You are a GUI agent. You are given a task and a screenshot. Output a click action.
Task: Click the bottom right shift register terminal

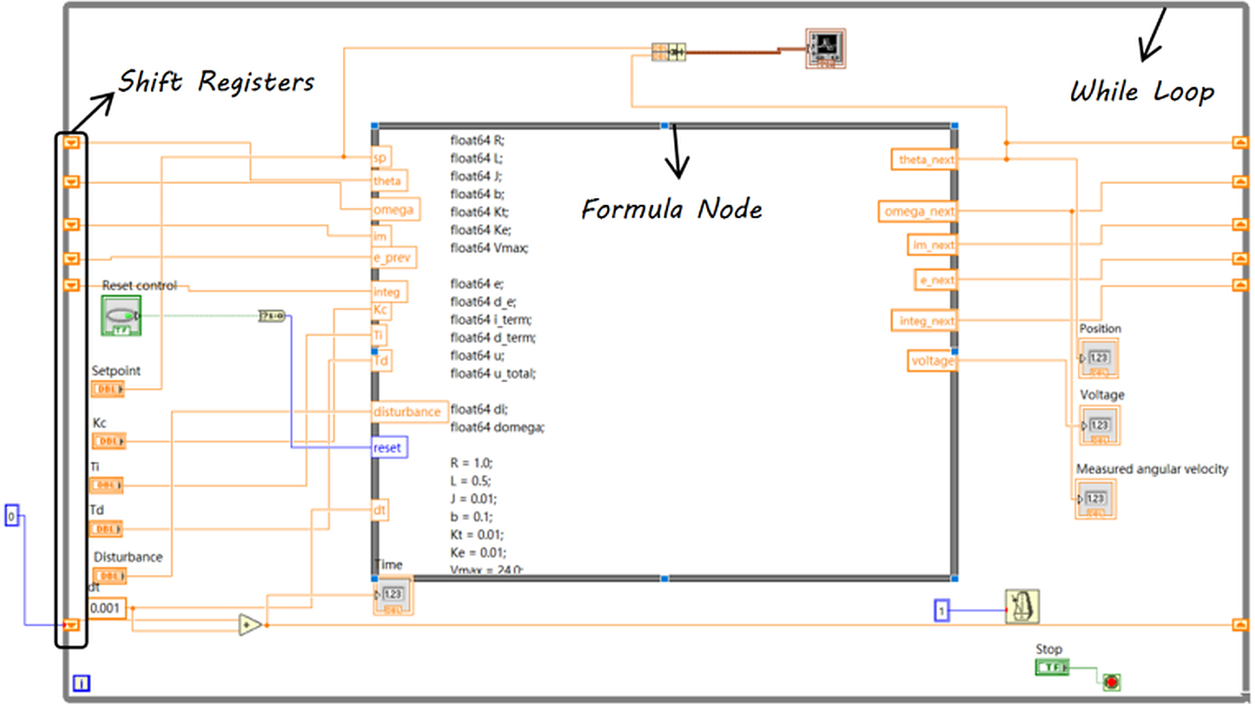pyautogui.click(x=1240, y=625)
